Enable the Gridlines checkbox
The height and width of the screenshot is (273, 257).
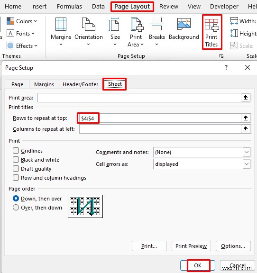pyautogui.click(x=16, y=151)
